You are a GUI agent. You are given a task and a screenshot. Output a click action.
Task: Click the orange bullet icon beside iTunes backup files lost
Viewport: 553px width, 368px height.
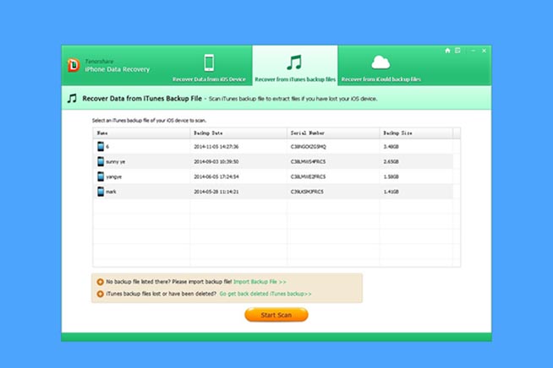[x=100, y=294]
